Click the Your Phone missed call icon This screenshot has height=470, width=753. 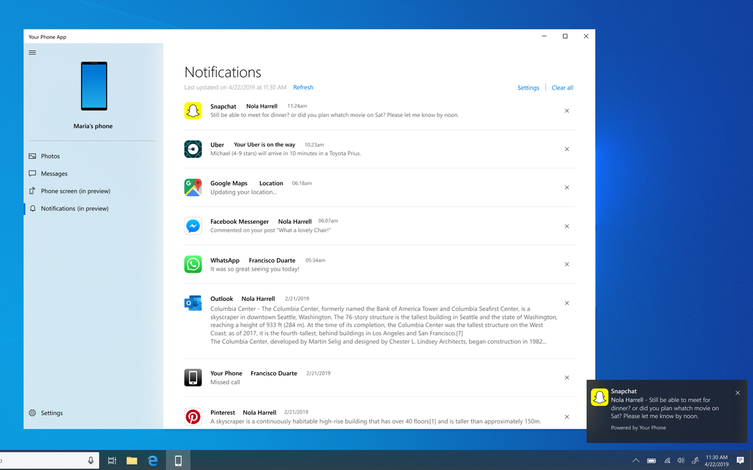[x=193, y=377]
